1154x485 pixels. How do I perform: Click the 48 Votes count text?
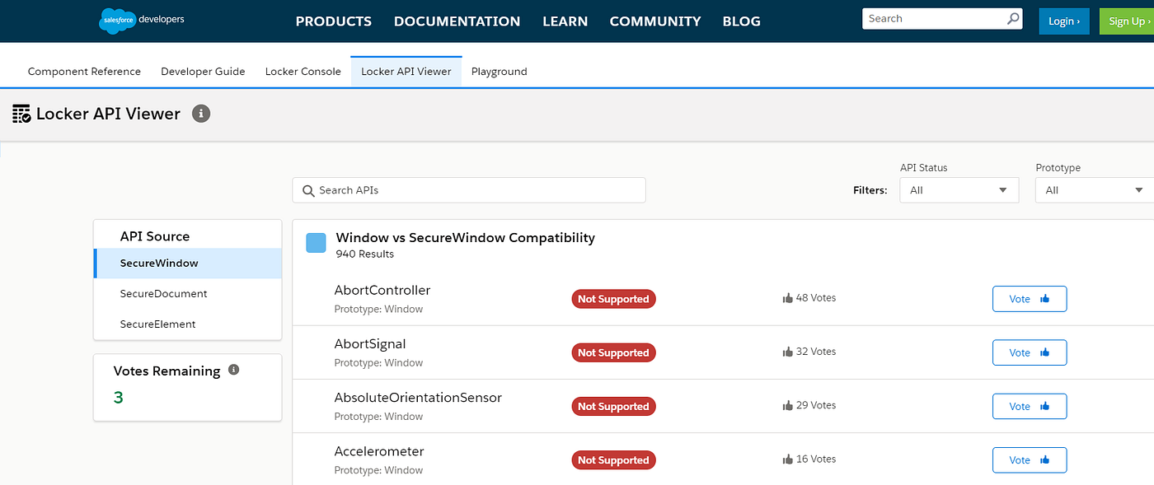(x=816, y=298)
